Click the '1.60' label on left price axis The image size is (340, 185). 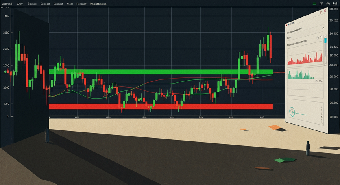pyautogui.click(x=7, y=104)
